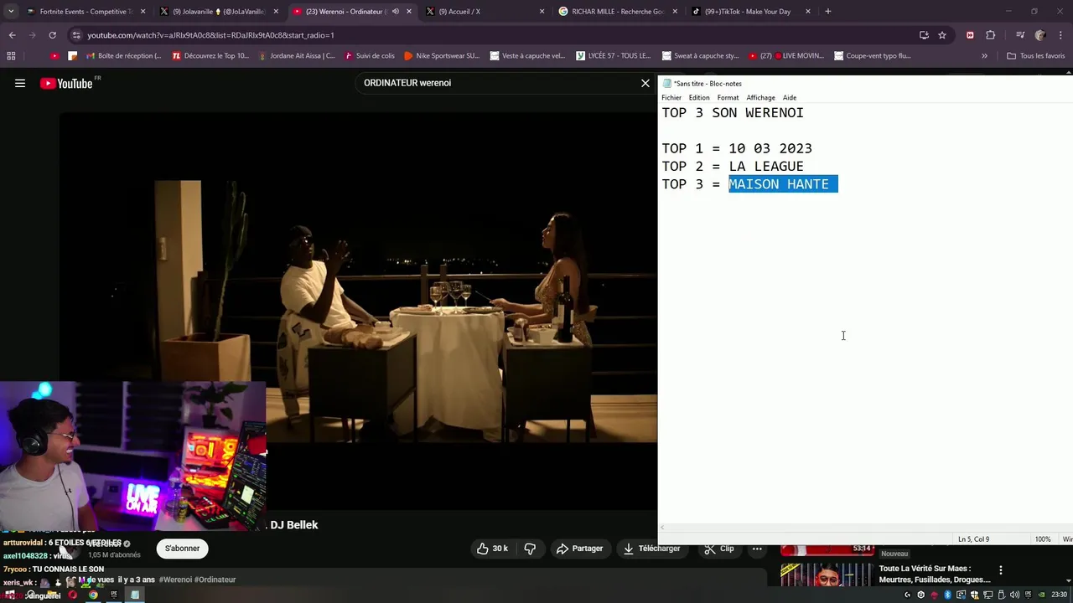The width and height of the screenshot is (1073, 603).
Task: Open Découvrez le Top 10 bookmark
Action: [x=210, y=56]
